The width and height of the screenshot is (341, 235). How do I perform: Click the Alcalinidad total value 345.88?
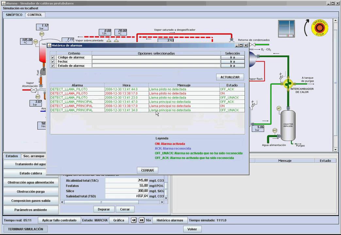pos(127,180)
